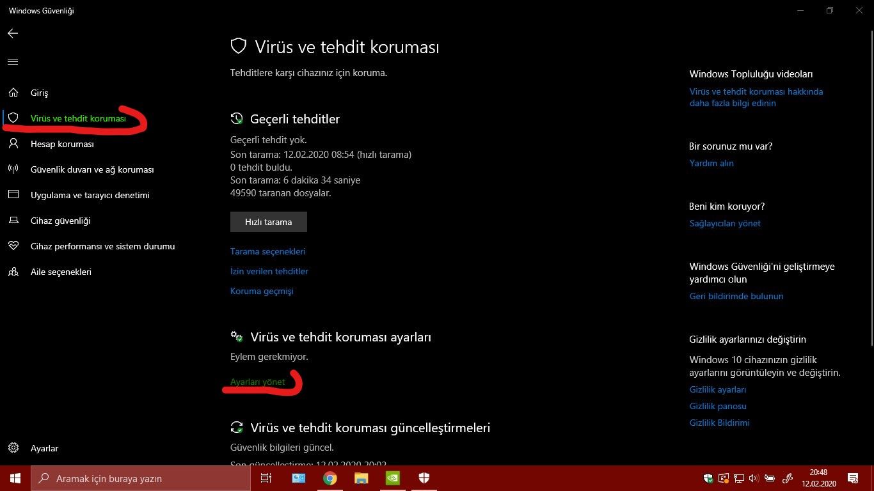Screen dimensions: 874x491
Task: View the Gizlilik Bildirimi link
Action: [720, 423]
